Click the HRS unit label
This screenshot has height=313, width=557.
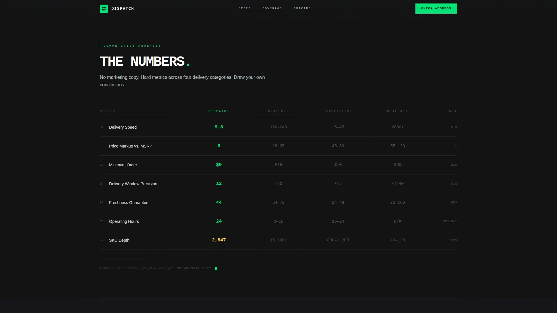point(454,203)
